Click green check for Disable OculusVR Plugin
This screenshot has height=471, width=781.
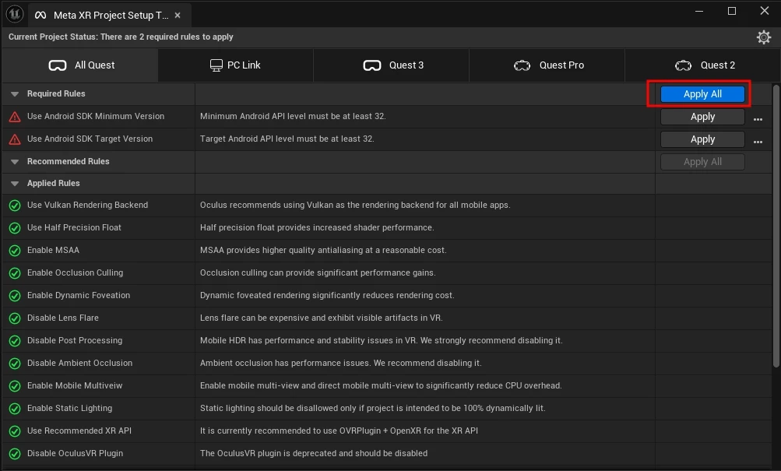coord(15,454)
